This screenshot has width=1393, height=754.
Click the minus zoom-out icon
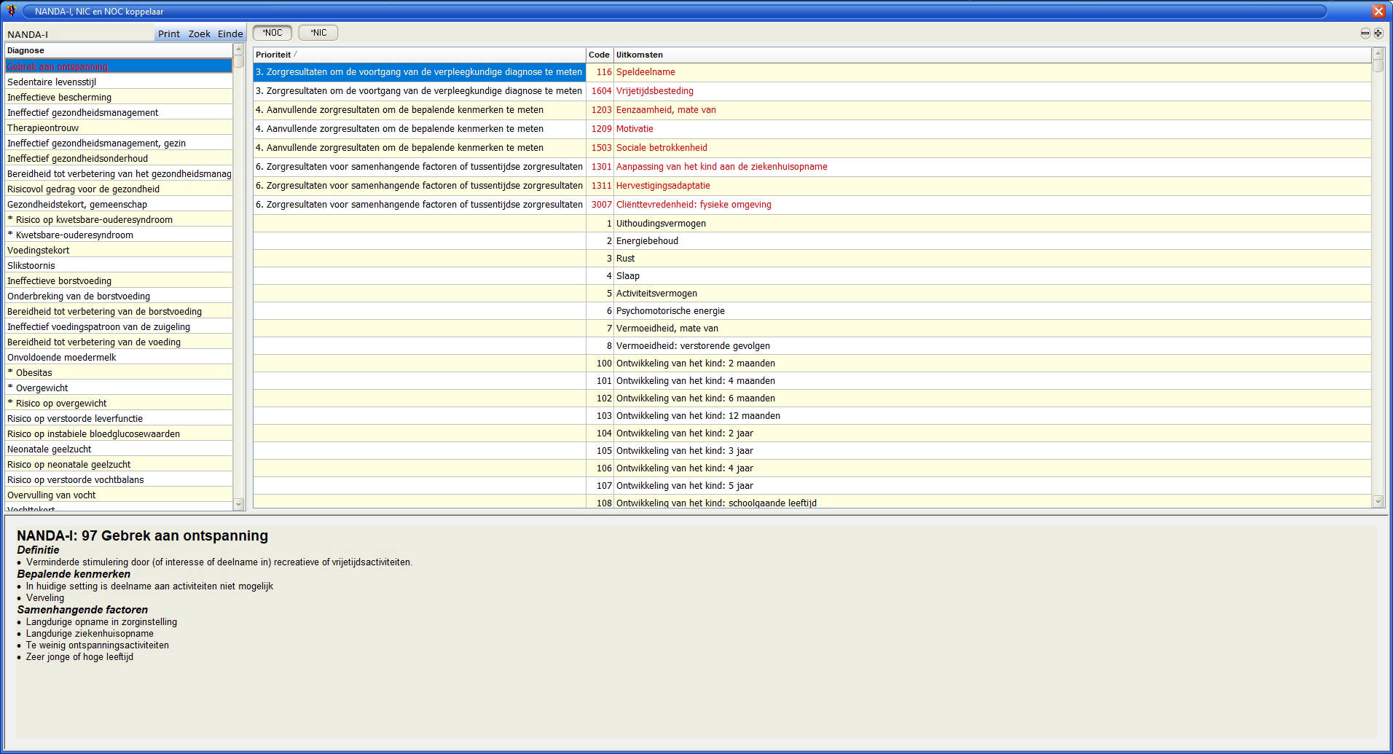1365,34
